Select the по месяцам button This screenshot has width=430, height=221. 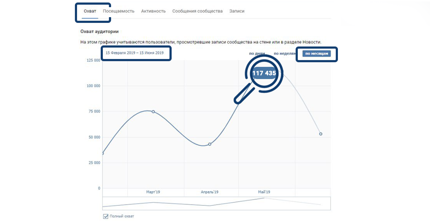pyautogui.click(x=317, y=54)
